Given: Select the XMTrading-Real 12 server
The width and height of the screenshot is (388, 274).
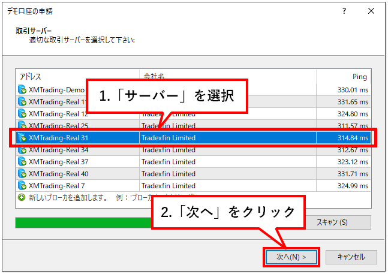Looking at the screenshot, I should (193, 114).
